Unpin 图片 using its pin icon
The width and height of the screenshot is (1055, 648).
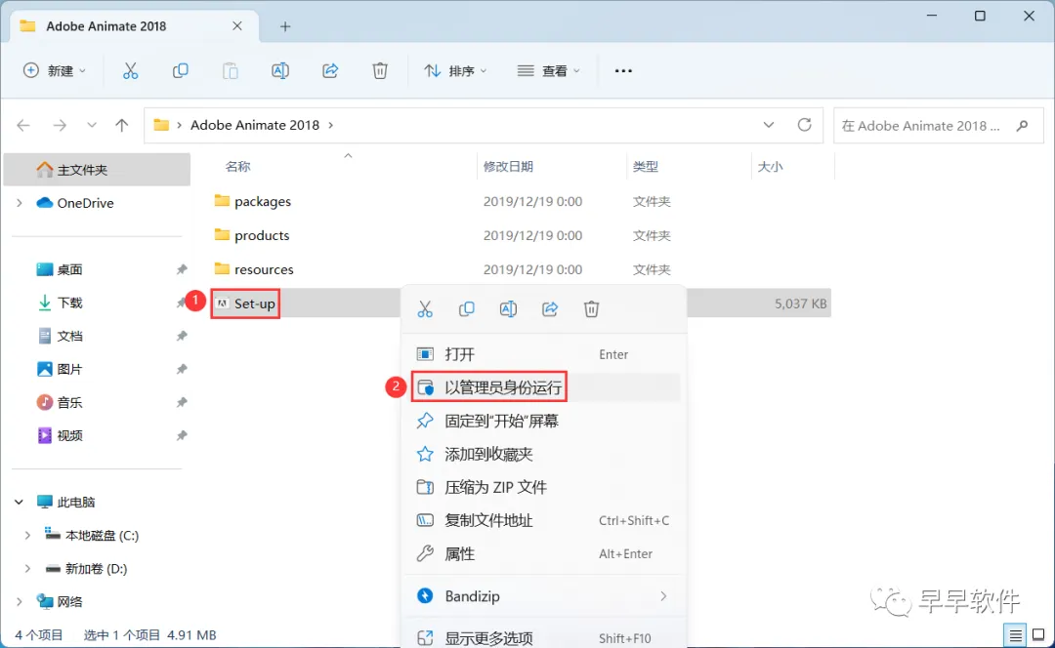coord(182,369)
